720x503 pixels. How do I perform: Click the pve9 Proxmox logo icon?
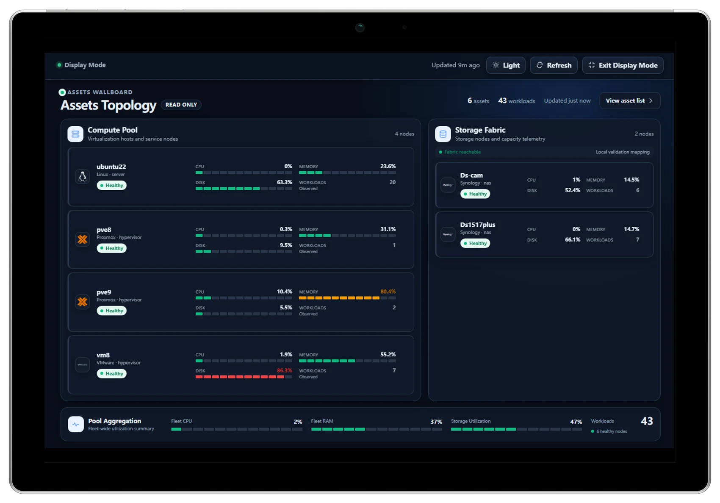(x=83, y=302)
